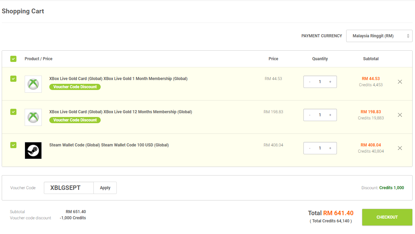This screenshot has width=415, height=234.
Task: Click the Shopping Cart heading
Action: coord(23,11)
